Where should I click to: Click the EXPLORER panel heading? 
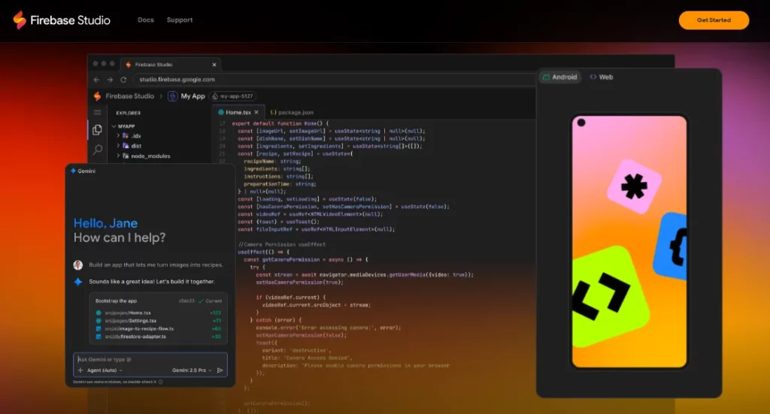point(128,113)
